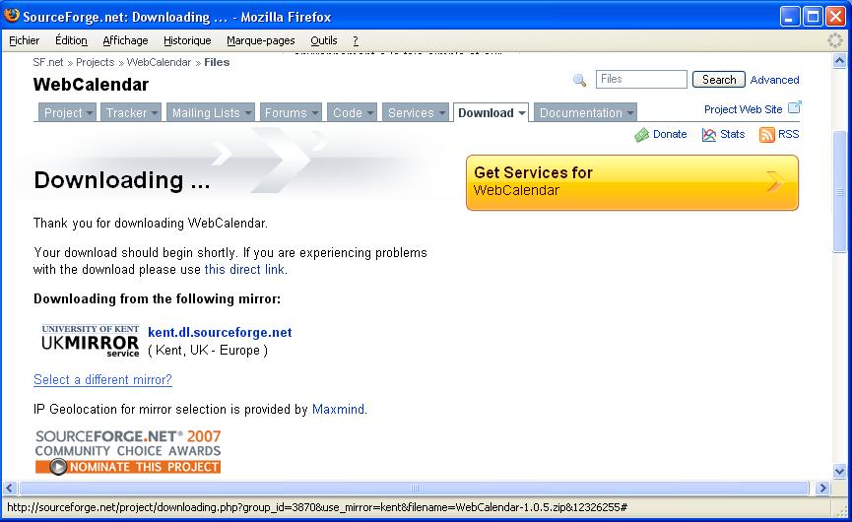Click the Files breadcrumb text

[217, 62]
